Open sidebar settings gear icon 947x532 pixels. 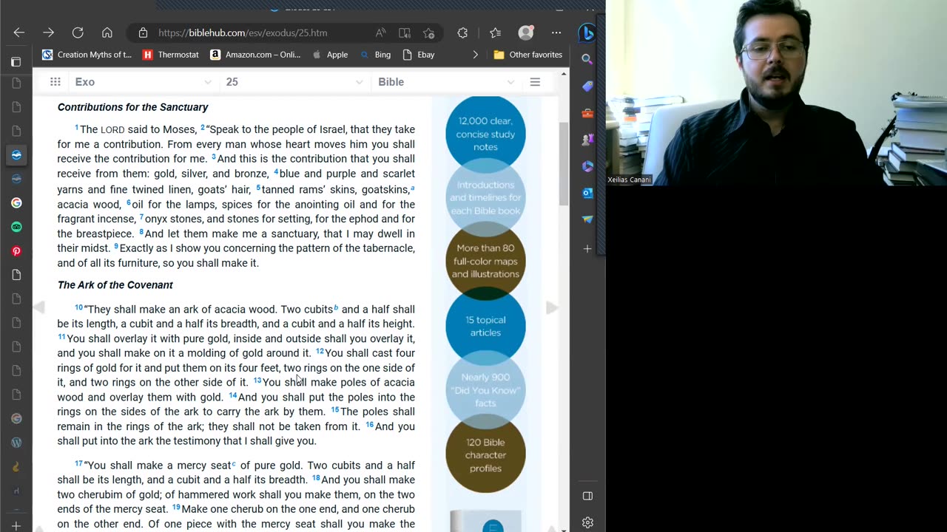click(x=587, y=522)
